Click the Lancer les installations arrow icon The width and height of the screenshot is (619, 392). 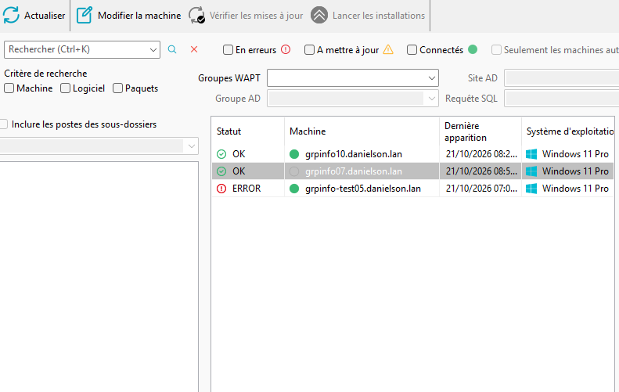click(x=319, y=15)
